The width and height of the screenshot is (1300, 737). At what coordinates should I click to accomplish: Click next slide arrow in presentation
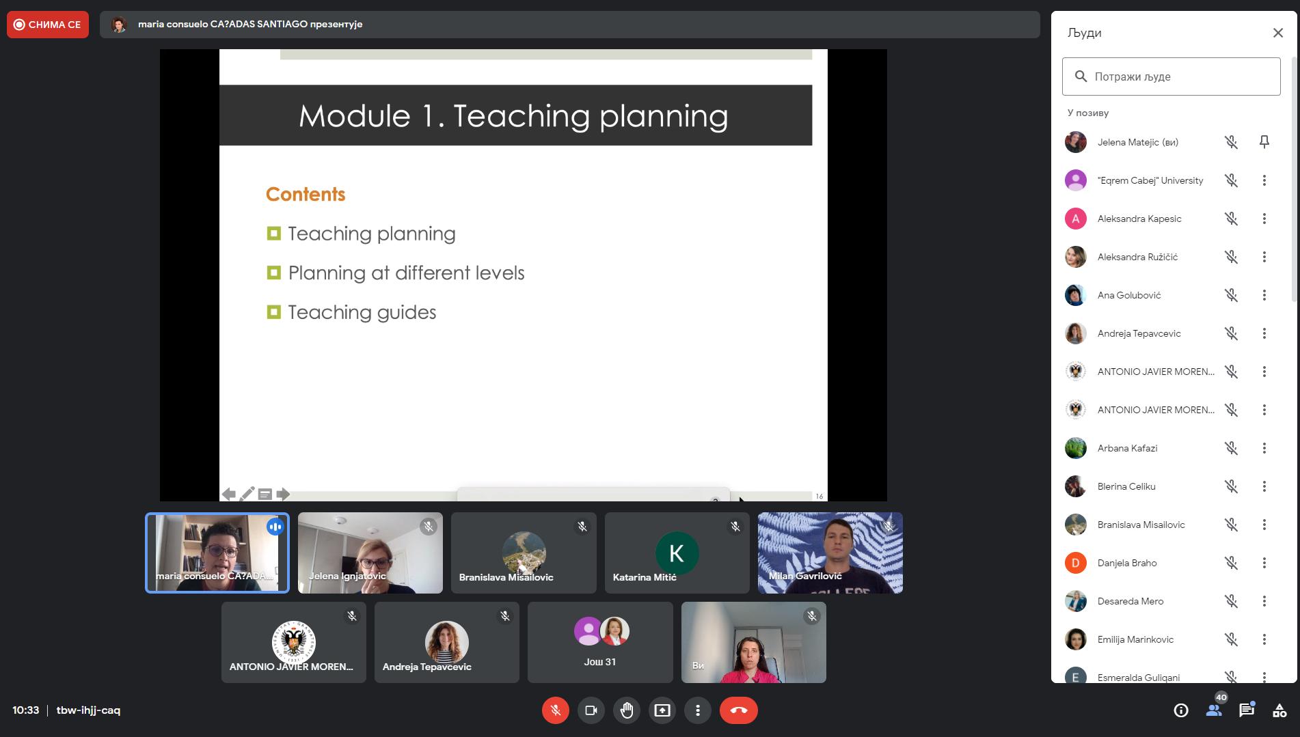283,494
